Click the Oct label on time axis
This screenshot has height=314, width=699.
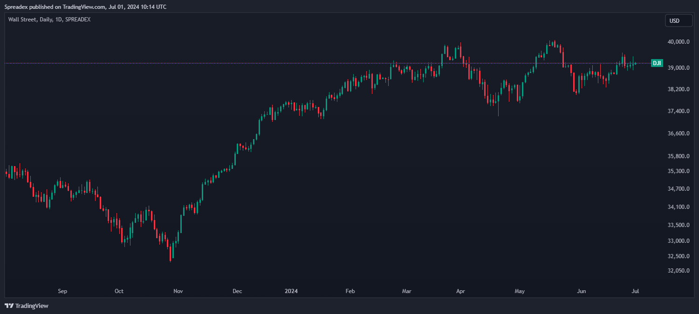click(119, 292)
